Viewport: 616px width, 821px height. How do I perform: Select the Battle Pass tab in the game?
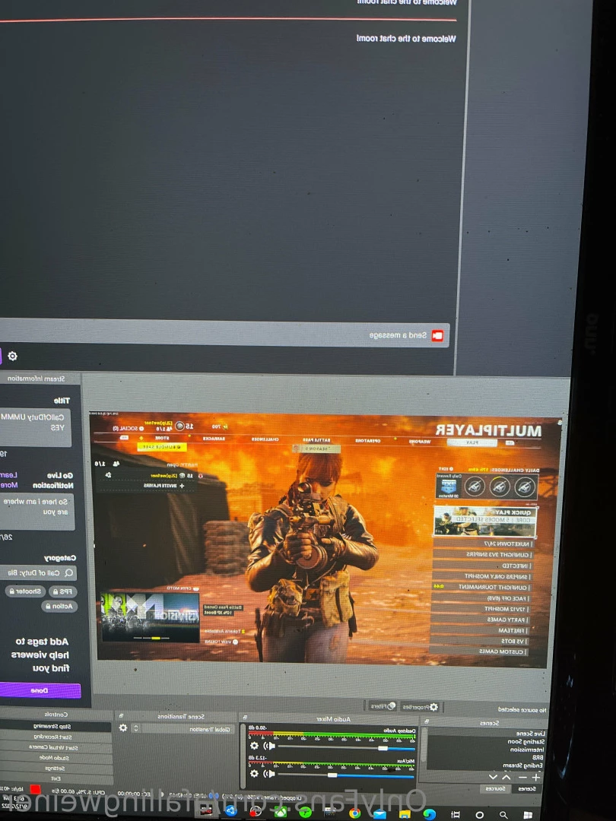point(317,440)
